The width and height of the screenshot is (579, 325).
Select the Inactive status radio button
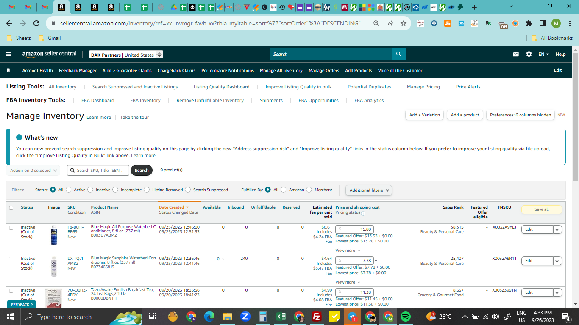click(x=90, y=190)
